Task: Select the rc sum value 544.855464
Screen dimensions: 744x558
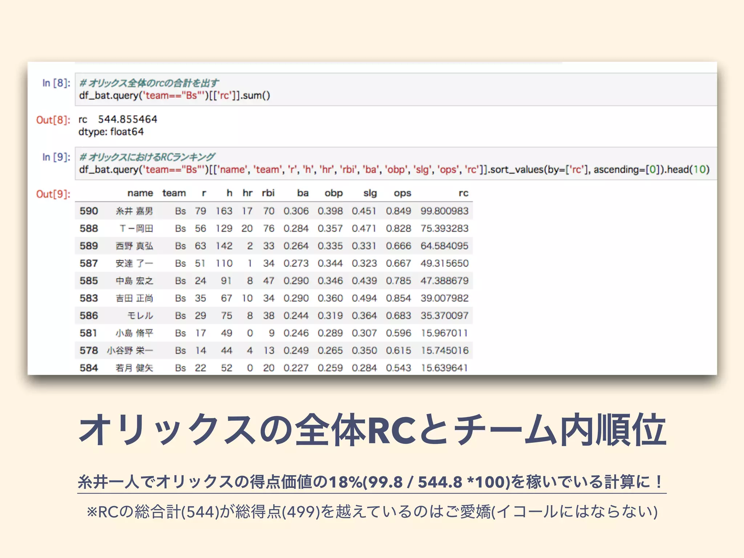Action: coord(128,119)
